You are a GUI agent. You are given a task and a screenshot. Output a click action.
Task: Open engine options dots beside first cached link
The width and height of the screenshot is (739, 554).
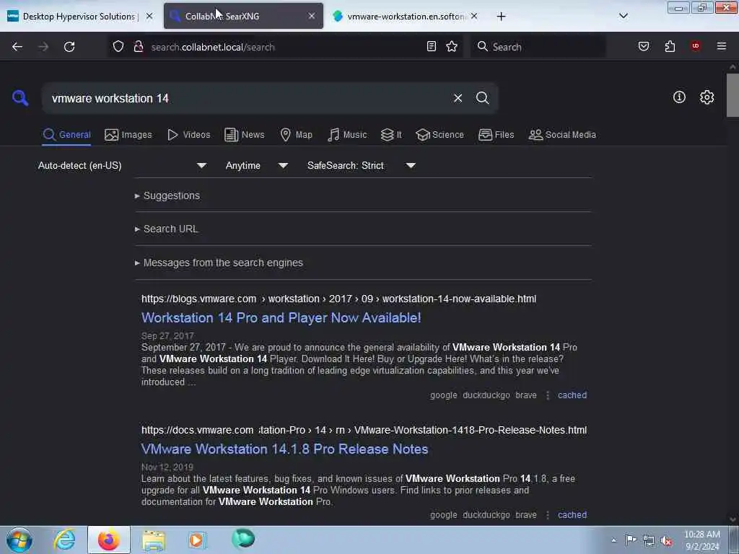[x=548, y=395]
